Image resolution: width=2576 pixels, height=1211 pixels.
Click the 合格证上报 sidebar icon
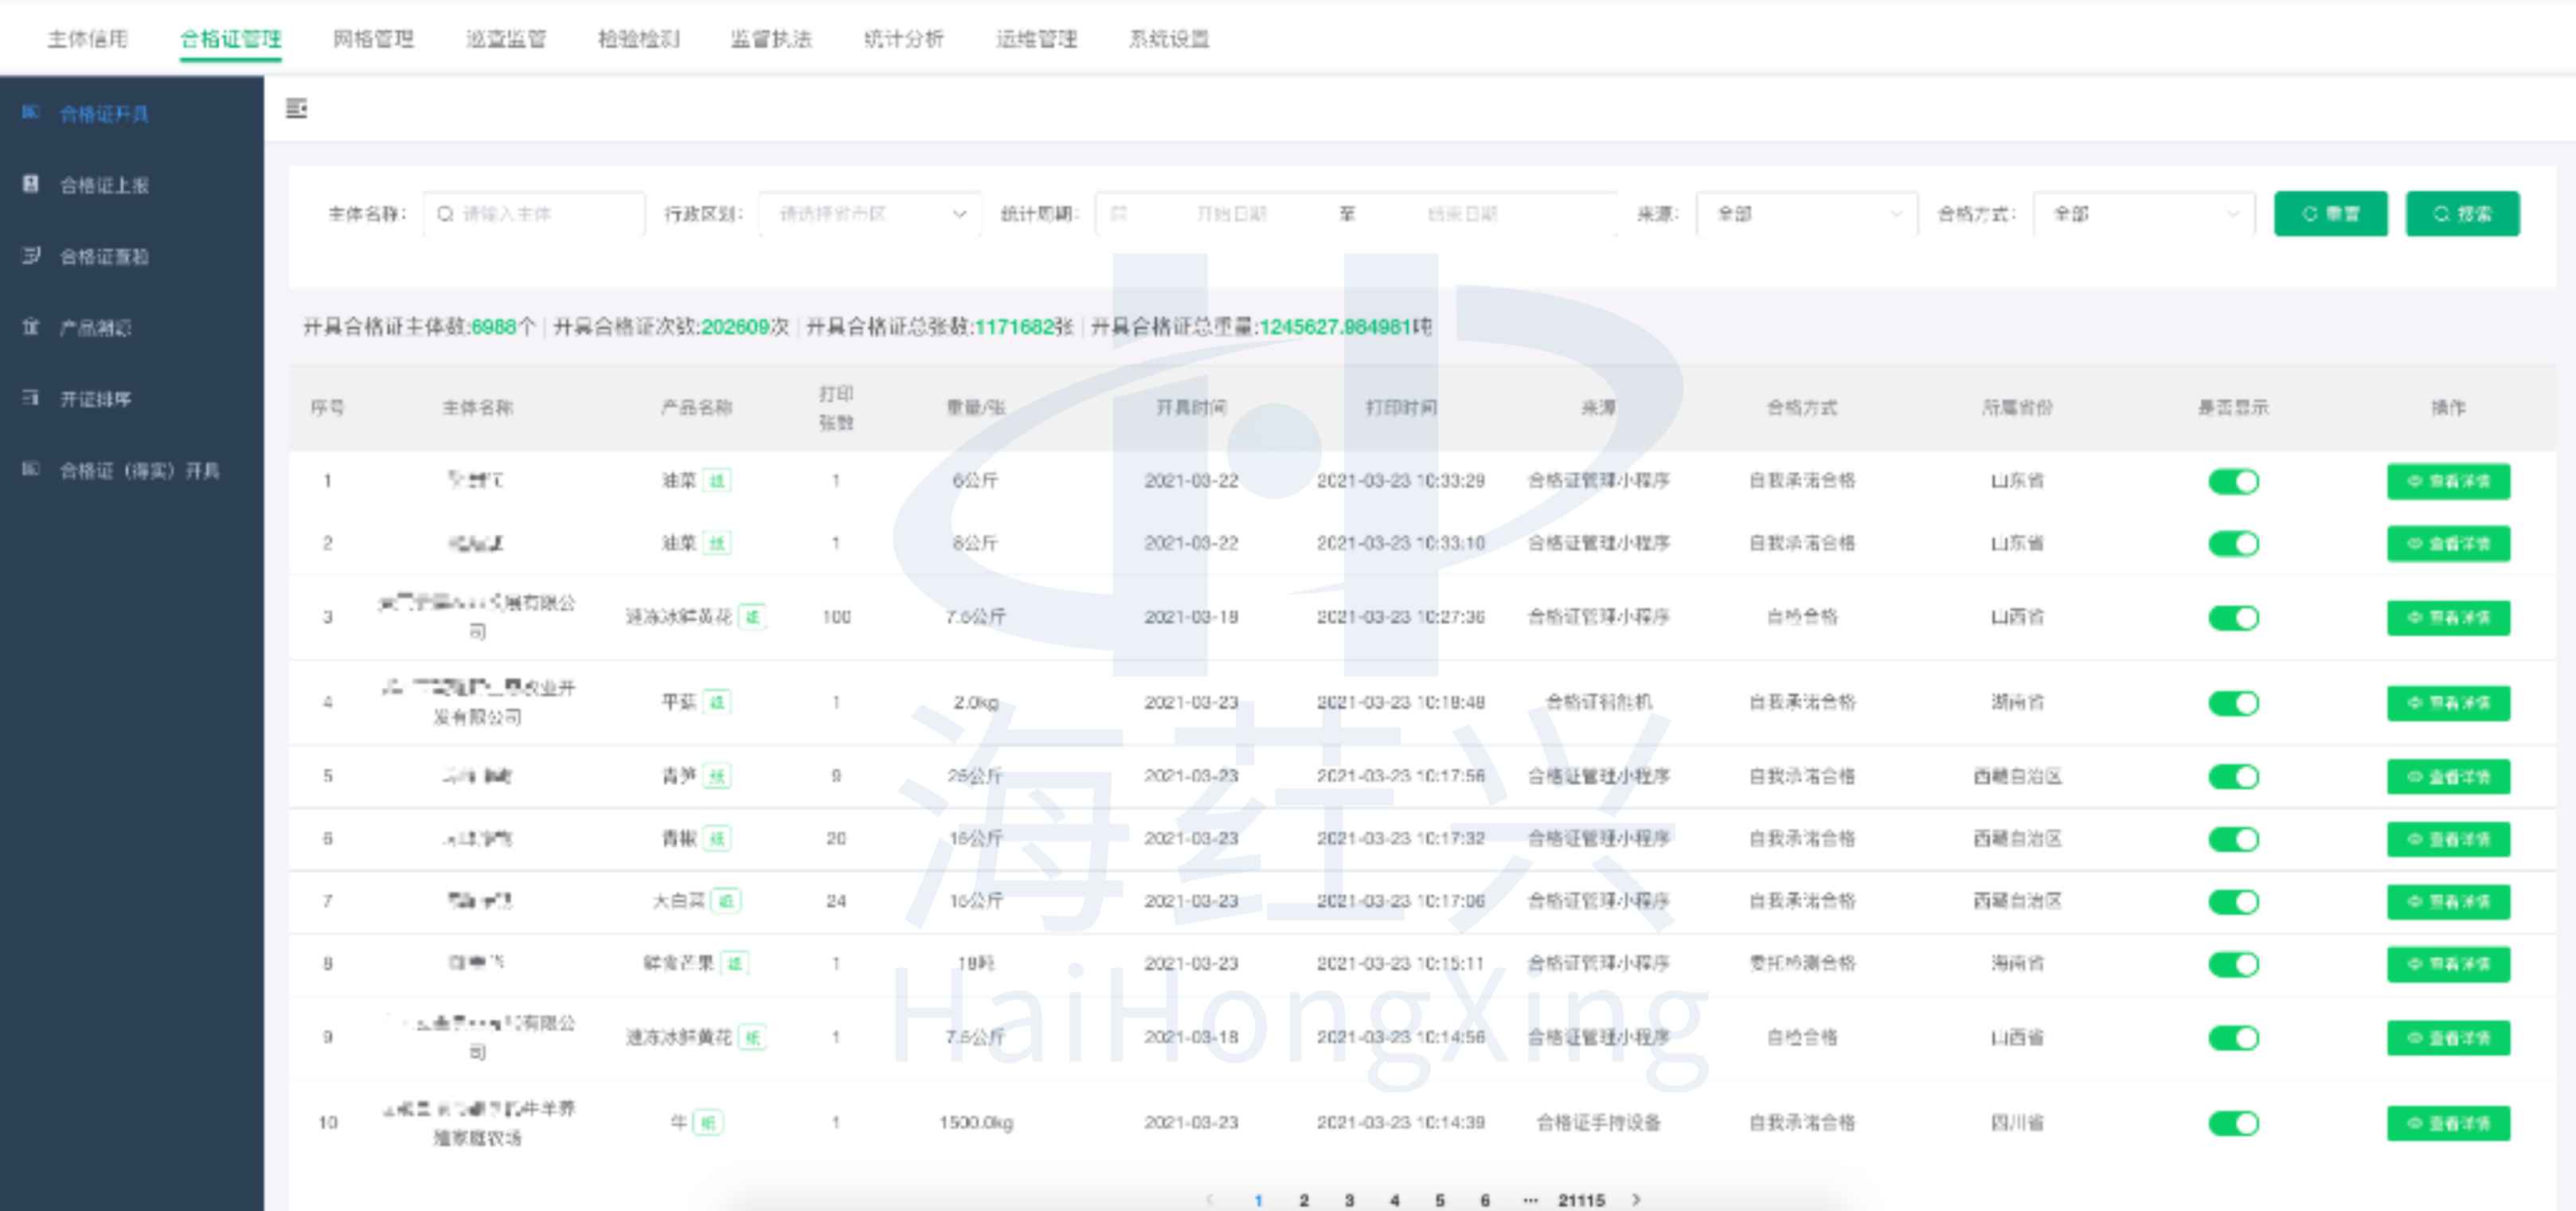coord(31,184)
